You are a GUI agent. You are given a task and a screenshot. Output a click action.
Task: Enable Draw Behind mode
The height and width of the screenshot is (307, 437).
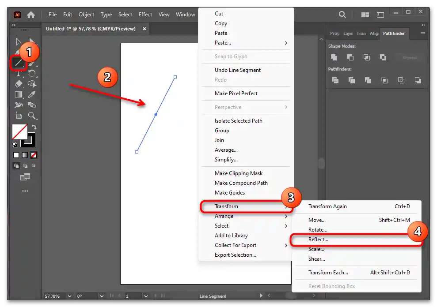25,166
